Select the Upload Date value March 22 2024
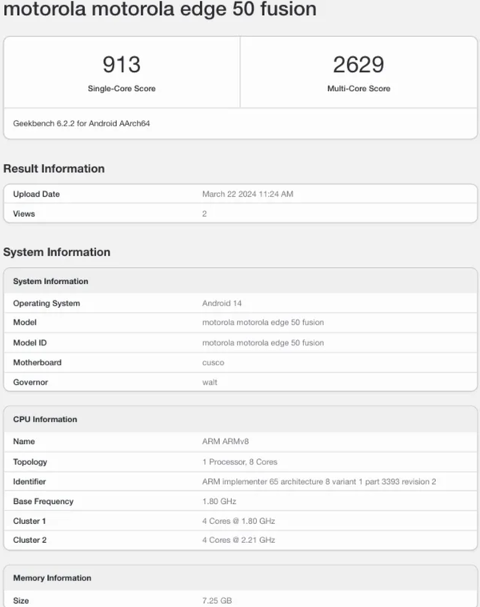The image size is (480, 607). coord(249,194)
